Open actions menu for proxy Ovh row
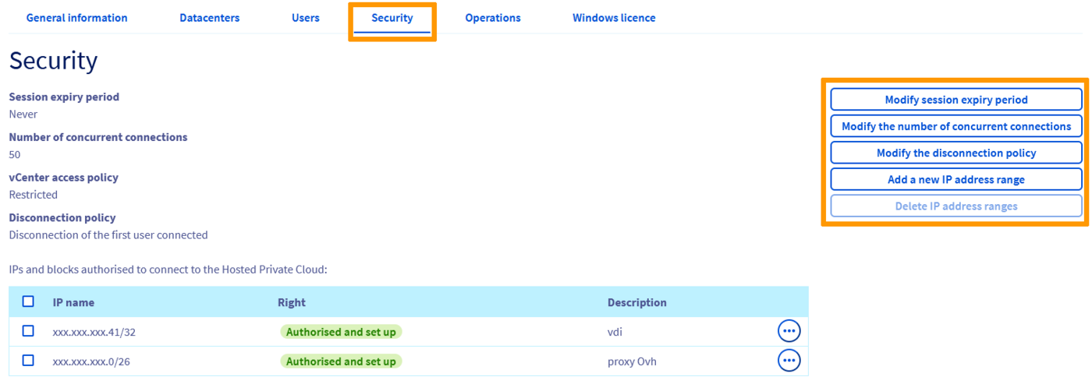The image size is (1092, 384). (789, 361)
